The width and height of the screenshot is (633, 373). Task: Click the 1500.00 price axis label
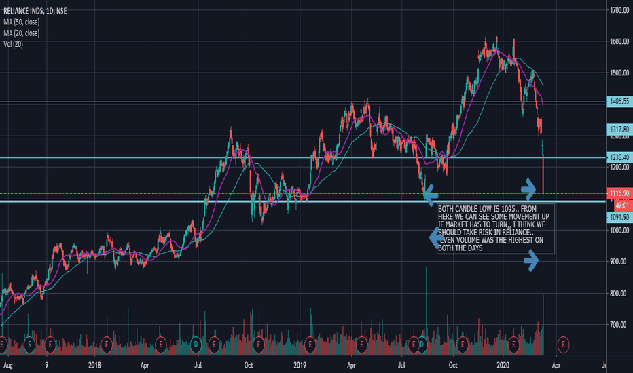click(x=619, y=73)
